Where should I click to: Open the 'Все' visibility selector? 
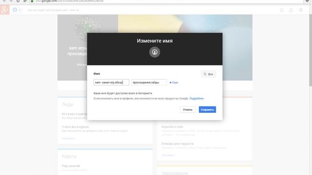coord(208,74)
